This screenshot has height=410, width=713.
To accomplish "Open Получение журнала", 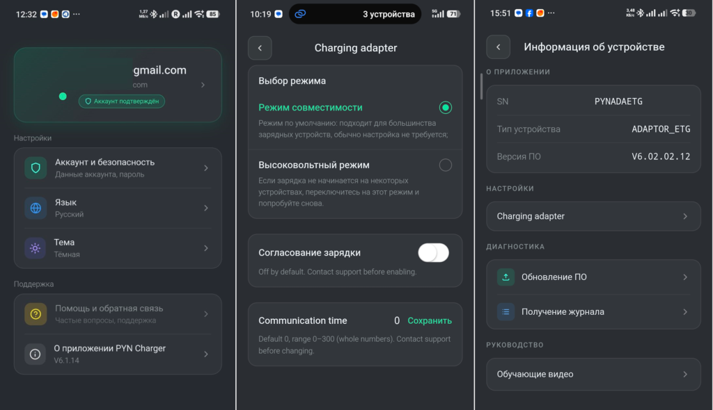I will coord(593,312).
